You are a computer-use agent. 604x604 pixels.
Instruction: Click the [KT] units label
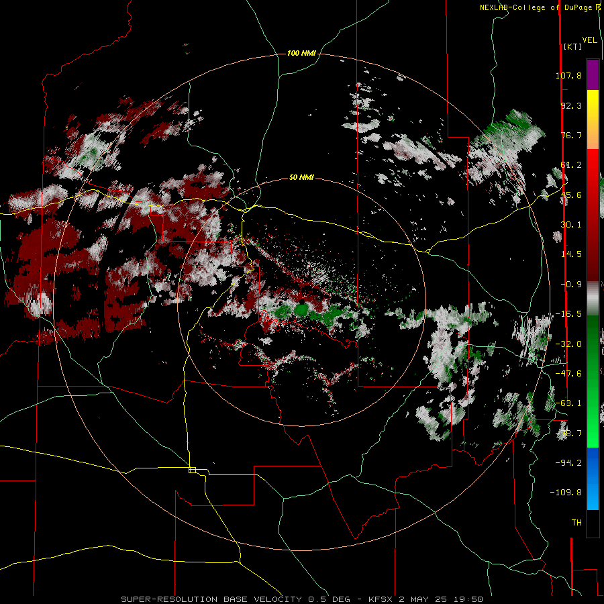coord(573,46)
